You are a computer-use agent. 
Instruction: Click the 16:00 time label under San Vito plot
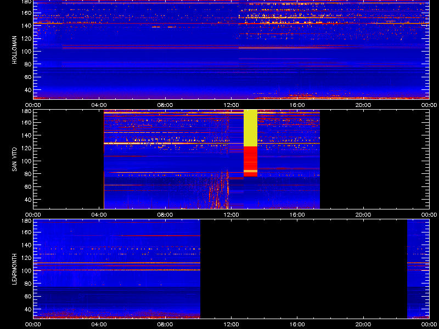(x=297, y=215)
